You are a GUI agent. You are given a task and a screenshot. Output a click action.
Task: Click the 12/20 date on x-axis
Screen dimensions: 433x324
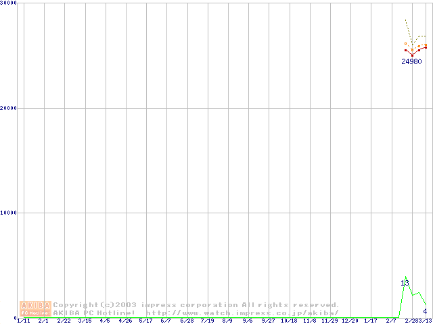pos(350,321)
